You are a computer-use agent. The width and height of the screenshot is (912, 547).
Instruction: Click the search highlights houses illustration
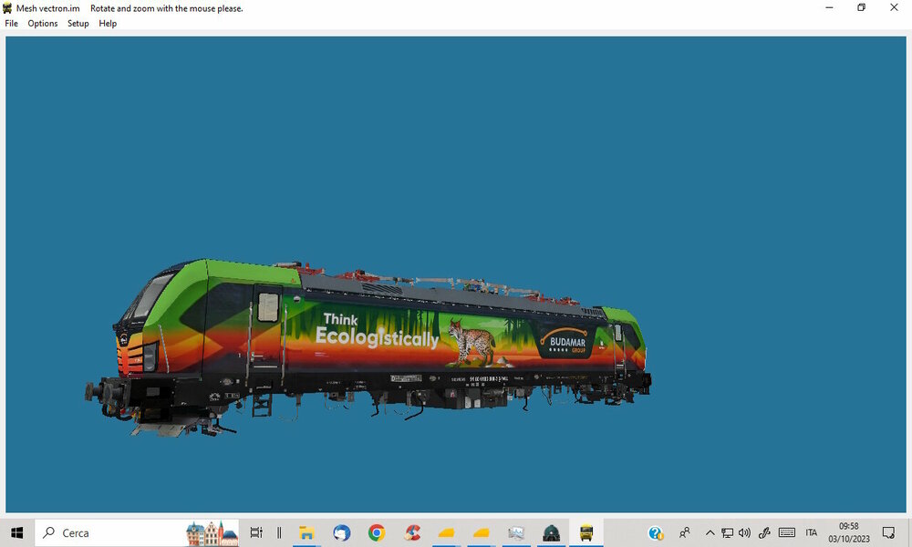click(212, 533)
